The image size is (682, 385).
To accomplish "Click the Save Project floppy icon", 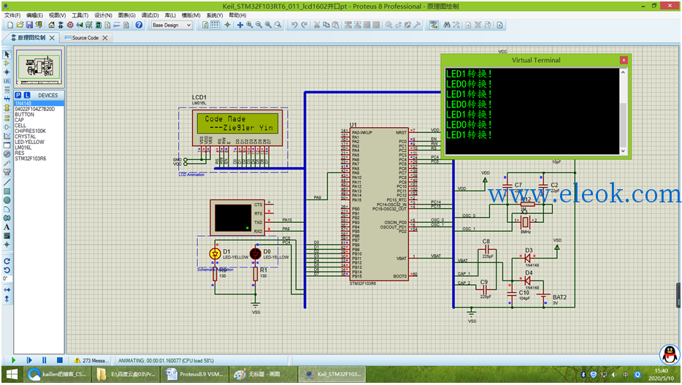I will [x=29, y=25].
